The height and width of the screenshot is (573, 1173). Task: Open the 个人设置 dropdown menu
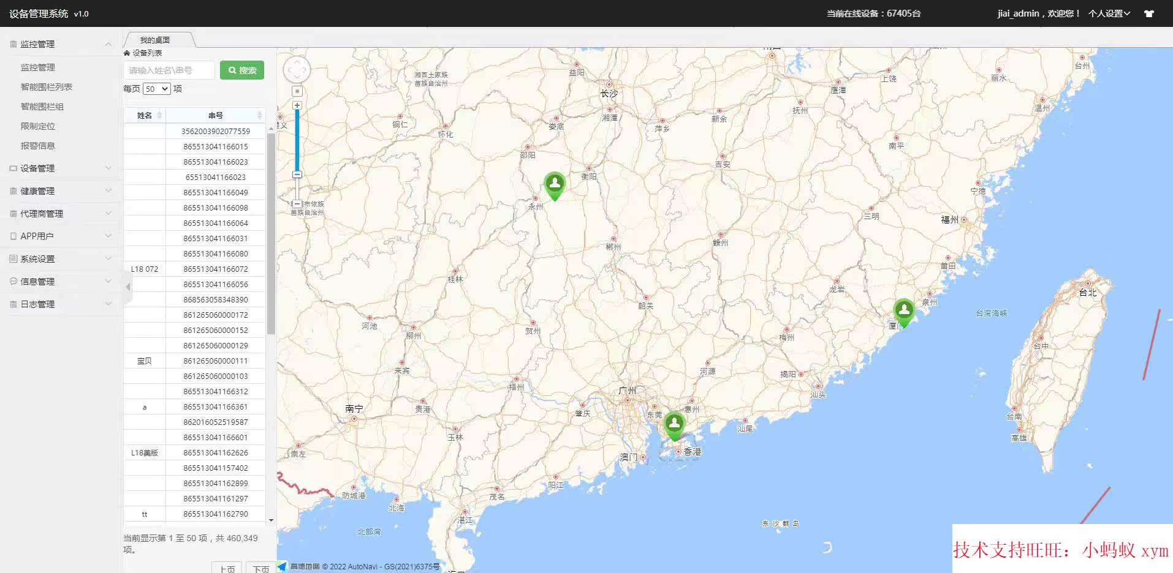(1109, 13)
